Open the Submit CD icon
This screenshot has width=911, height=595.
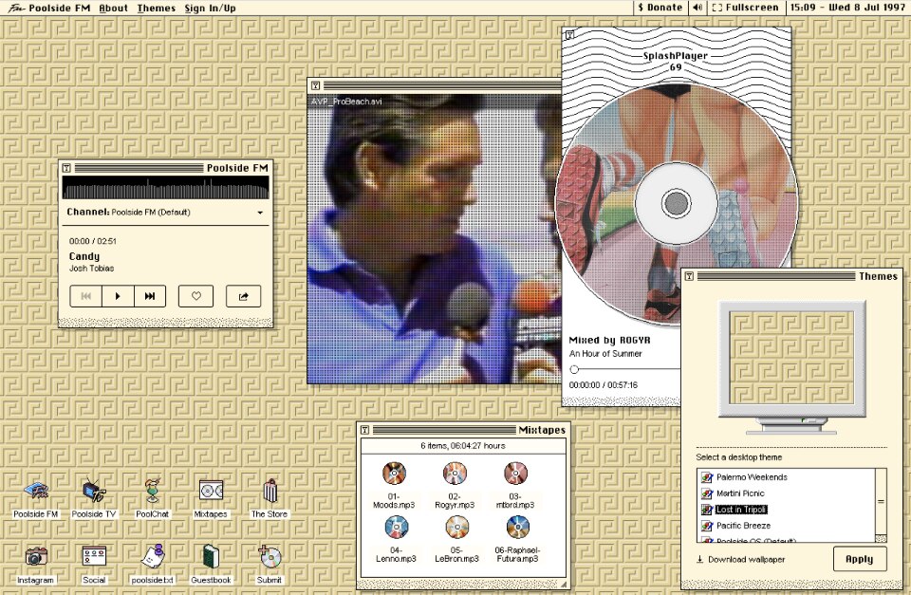coord(270,556)
